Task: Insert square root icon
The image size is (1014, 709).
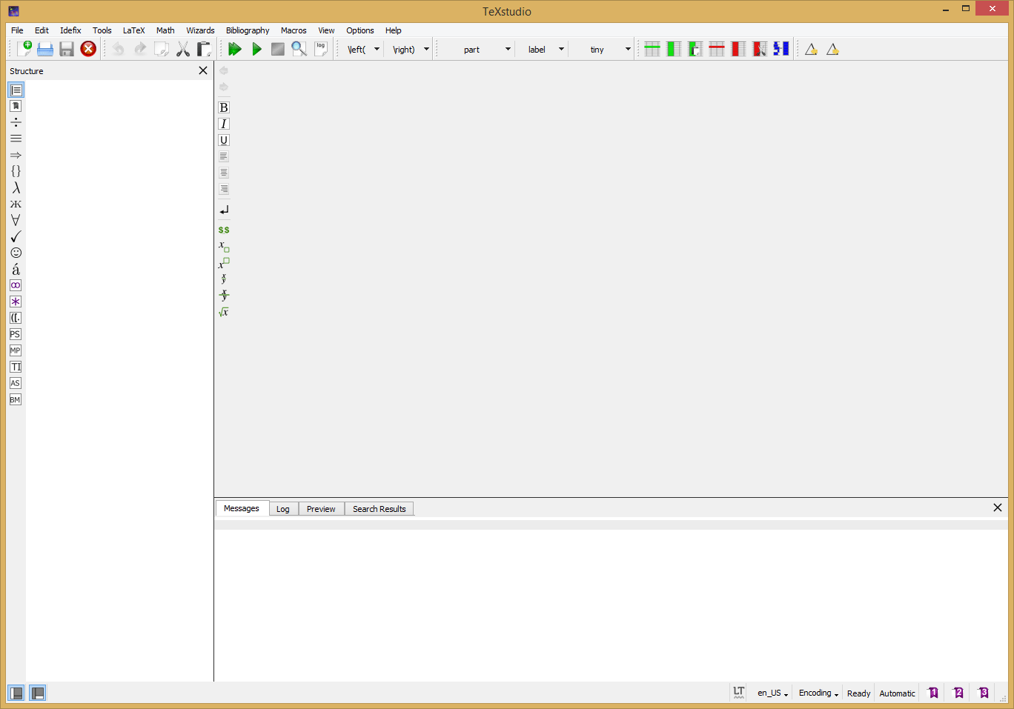Action: [224, 312]
